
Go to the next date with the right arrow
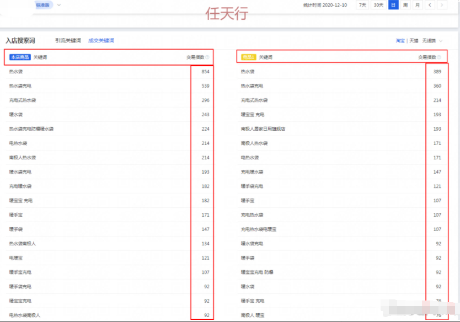(442, 5)
